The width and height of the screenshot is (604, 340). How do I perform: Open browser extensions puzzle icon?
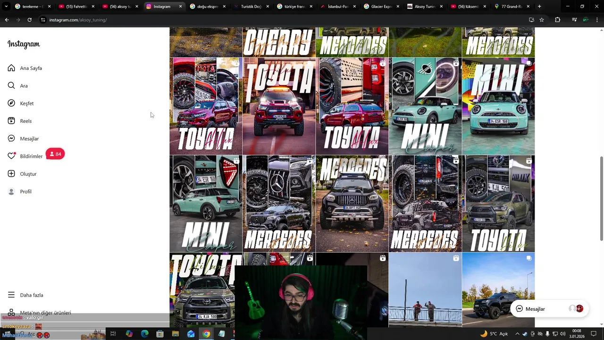coord(558,20)
